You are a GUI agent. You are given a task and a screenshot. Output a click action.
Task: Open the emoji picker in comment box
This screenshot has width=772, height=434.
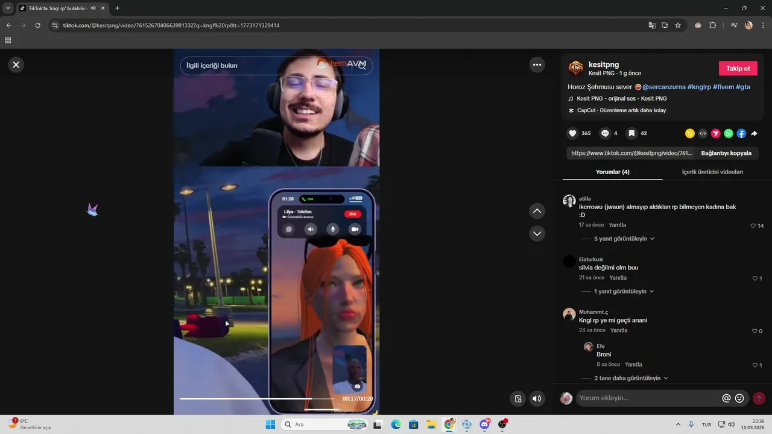(x=739, y=398)
